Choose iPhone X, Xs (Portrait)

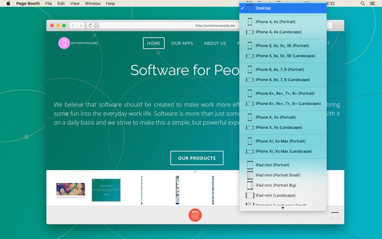(x=283, y=117)
